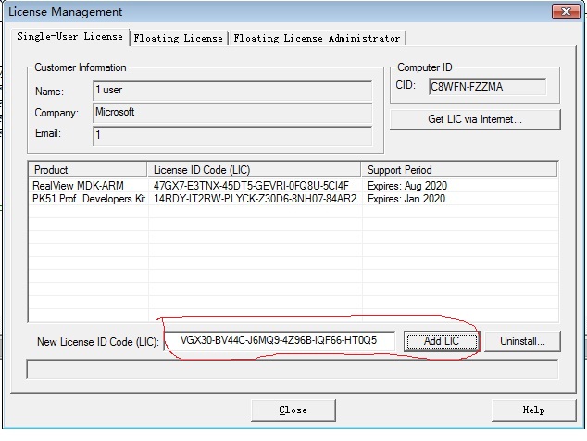587x441 pixels.
Task: Select the RealView MDK-ARM row
Action: [x=293, y=186]
